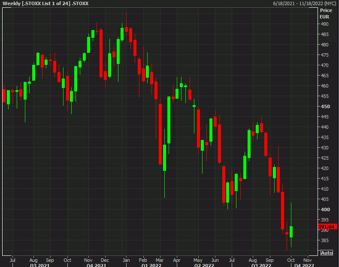Click the 'Q3 2021' quarter label

(x=39, y=265)
